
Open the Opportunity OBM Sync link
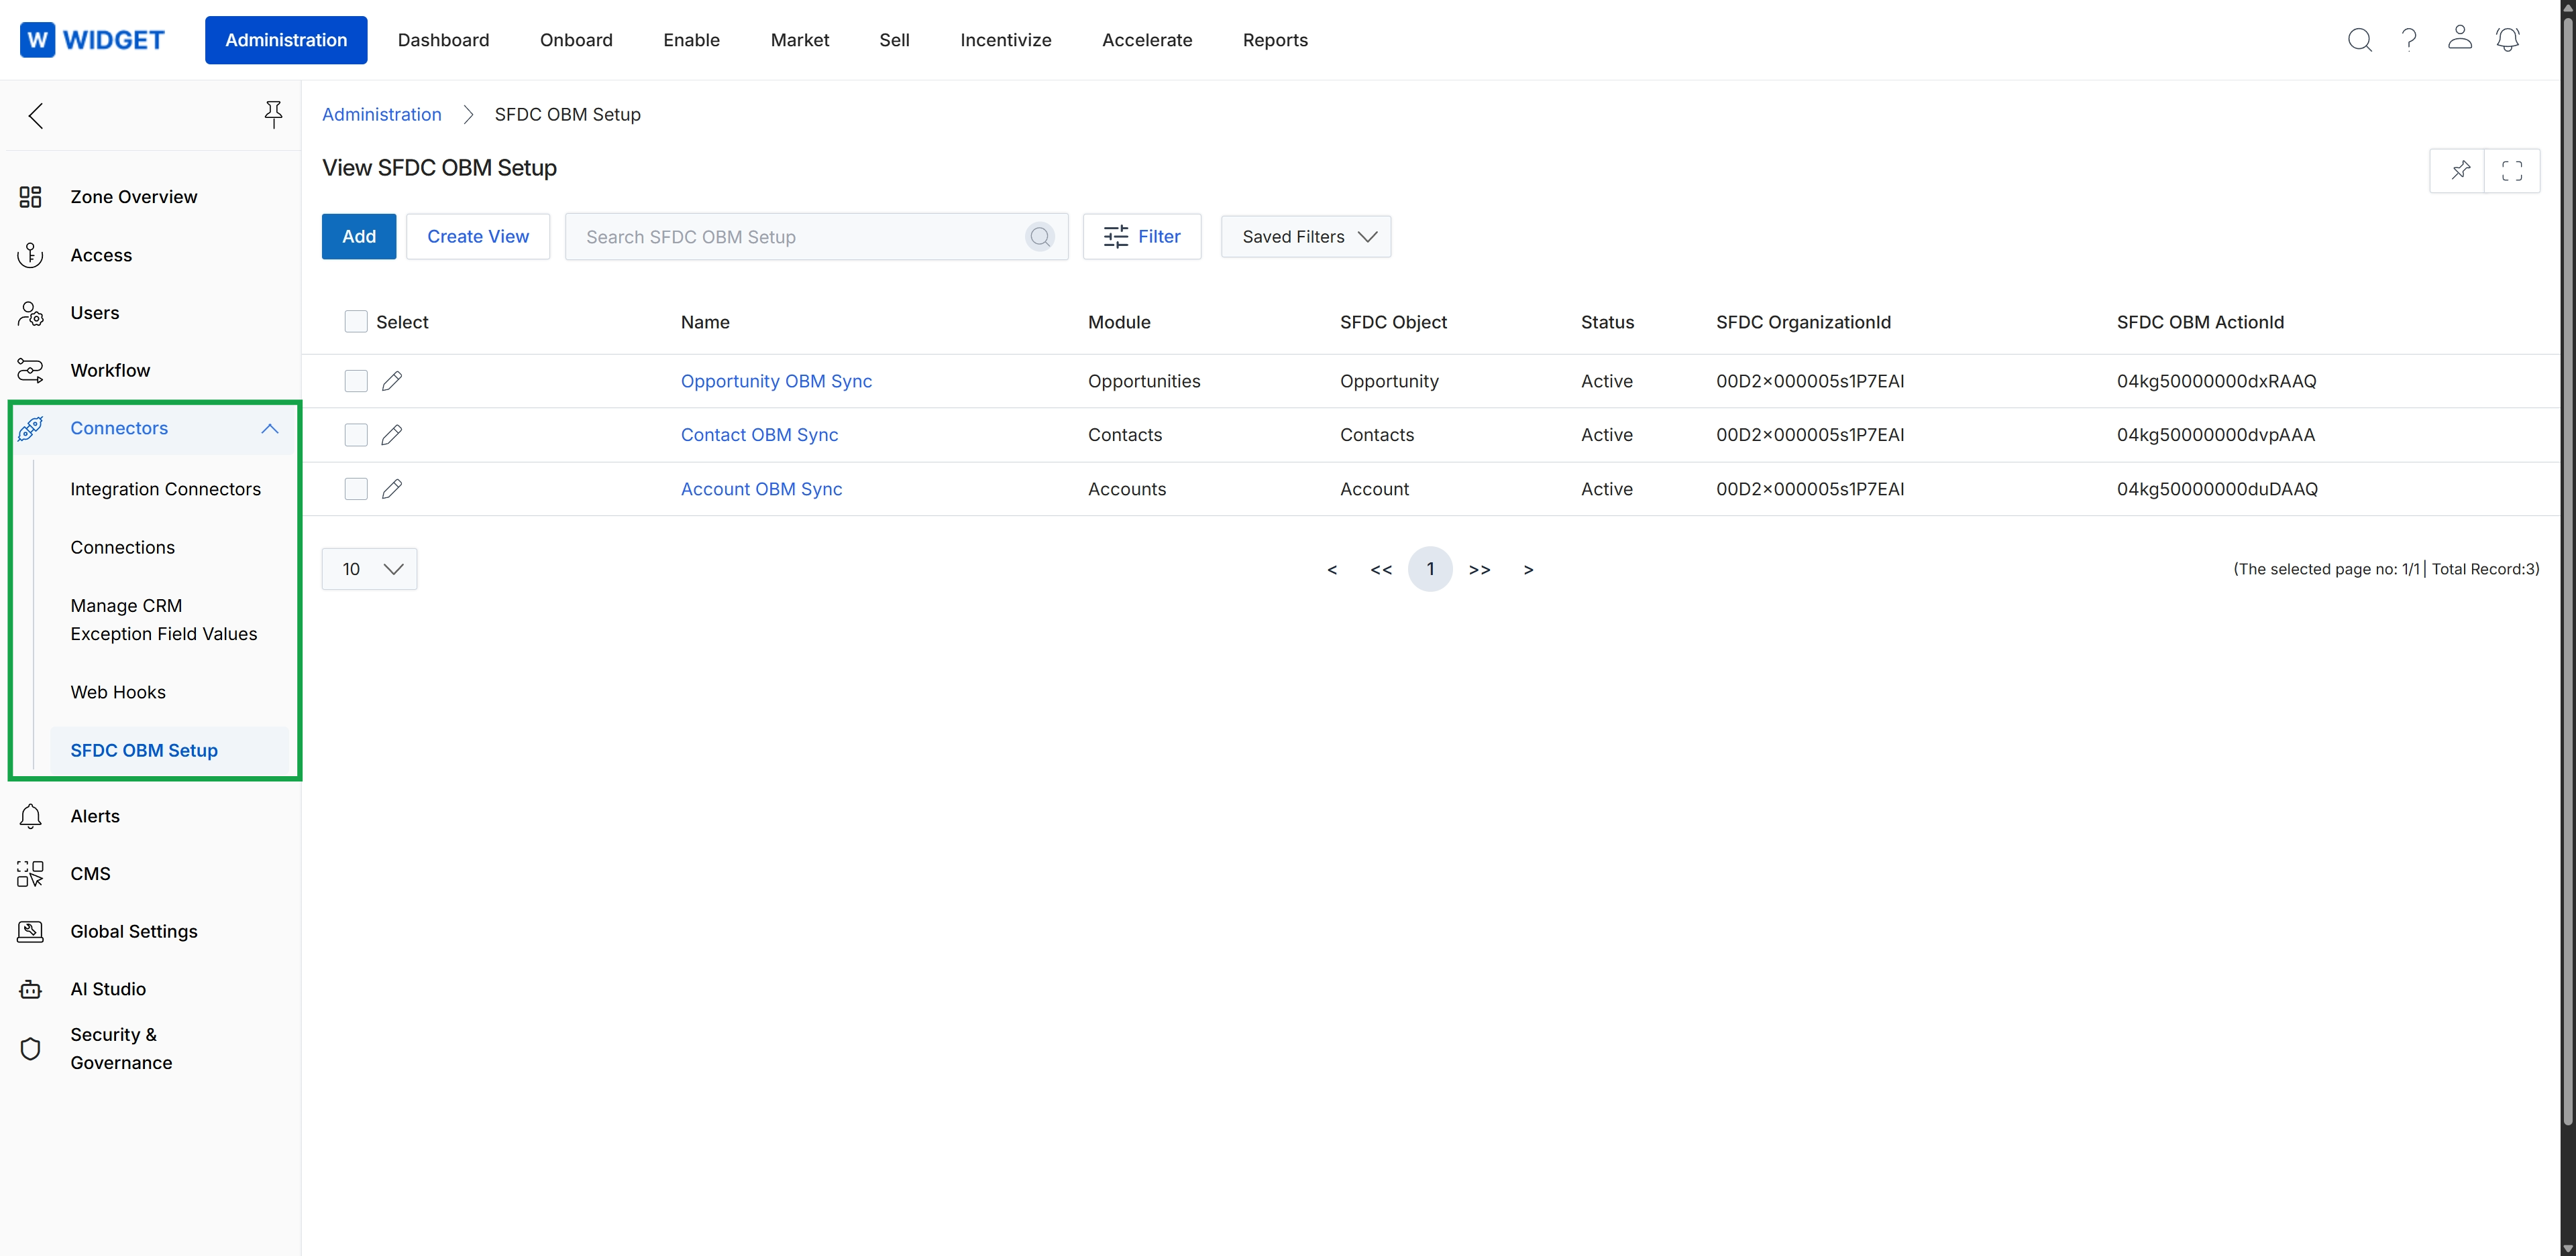776,381
